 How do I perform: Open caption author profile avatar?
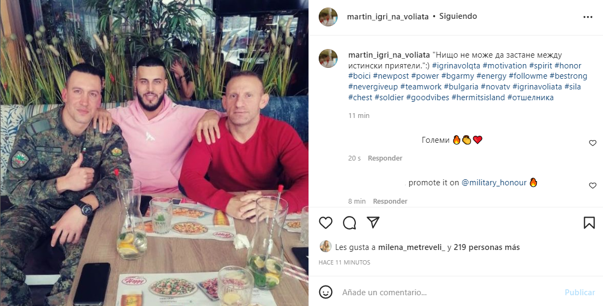coord(328,59)
